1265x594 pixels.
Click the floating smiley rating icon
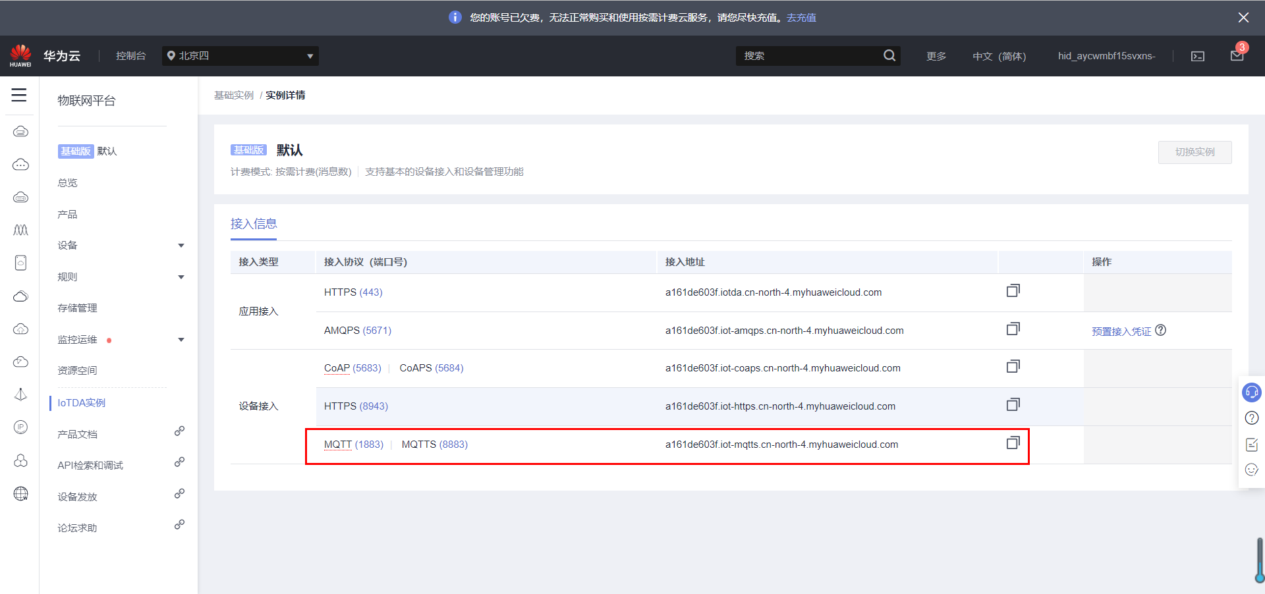pyautogui.click(x=1252, y=470)
